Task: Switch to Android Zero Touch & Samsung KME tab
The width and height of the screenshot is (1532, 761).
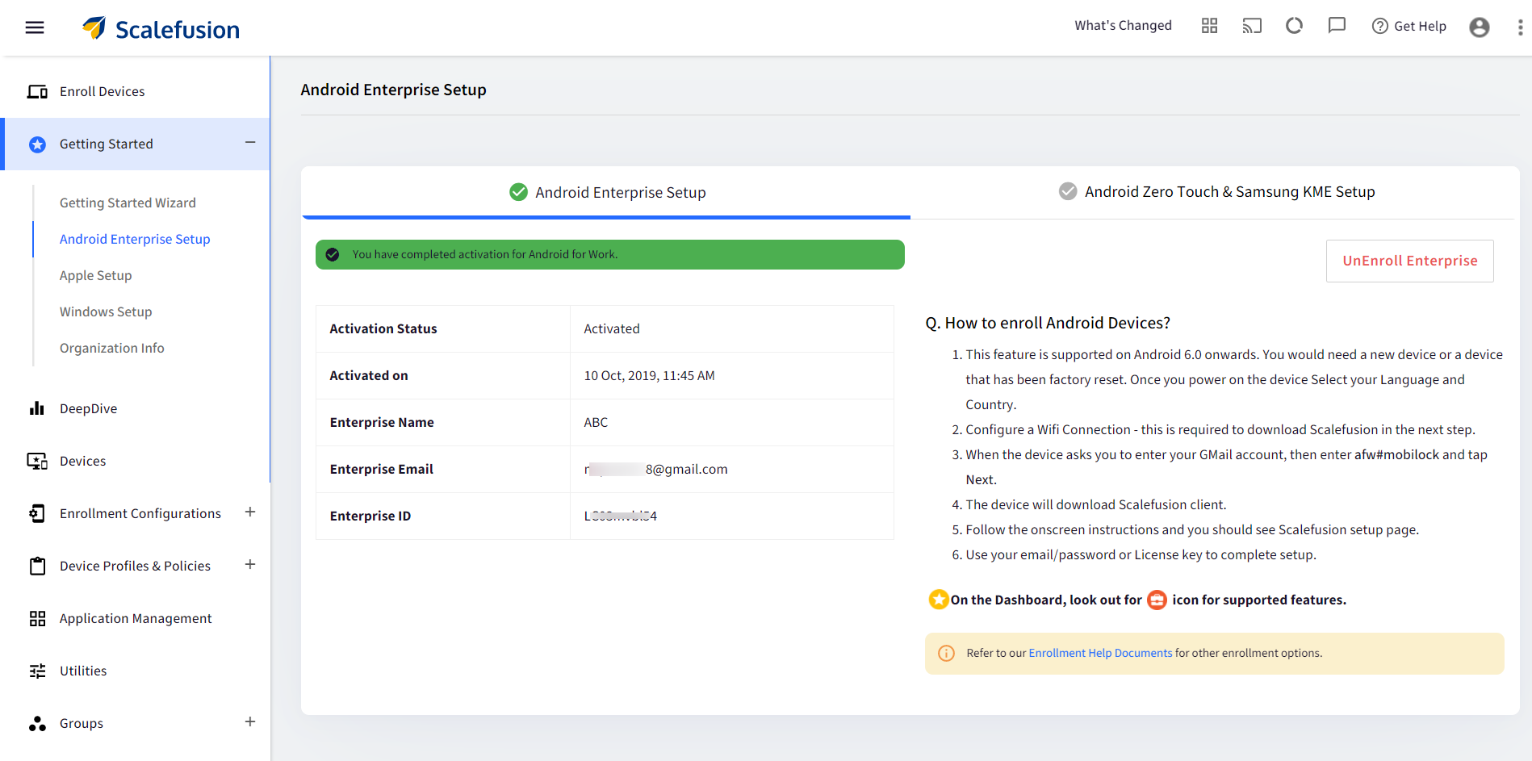Action: pos(1216,192)
